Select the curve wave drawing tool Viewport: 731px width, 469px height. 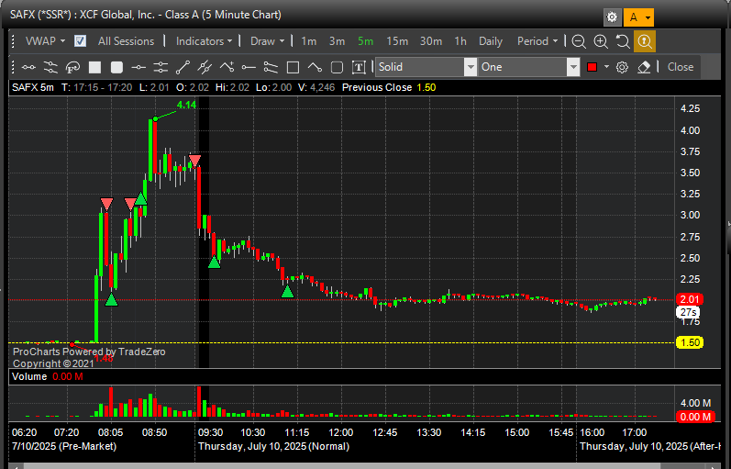[x=315, y=67]
